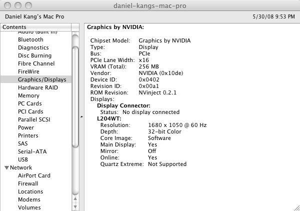This screenshot has height=211, width=300.
Task: Select USB in the sidebar
Action: [x=23, y=159]
